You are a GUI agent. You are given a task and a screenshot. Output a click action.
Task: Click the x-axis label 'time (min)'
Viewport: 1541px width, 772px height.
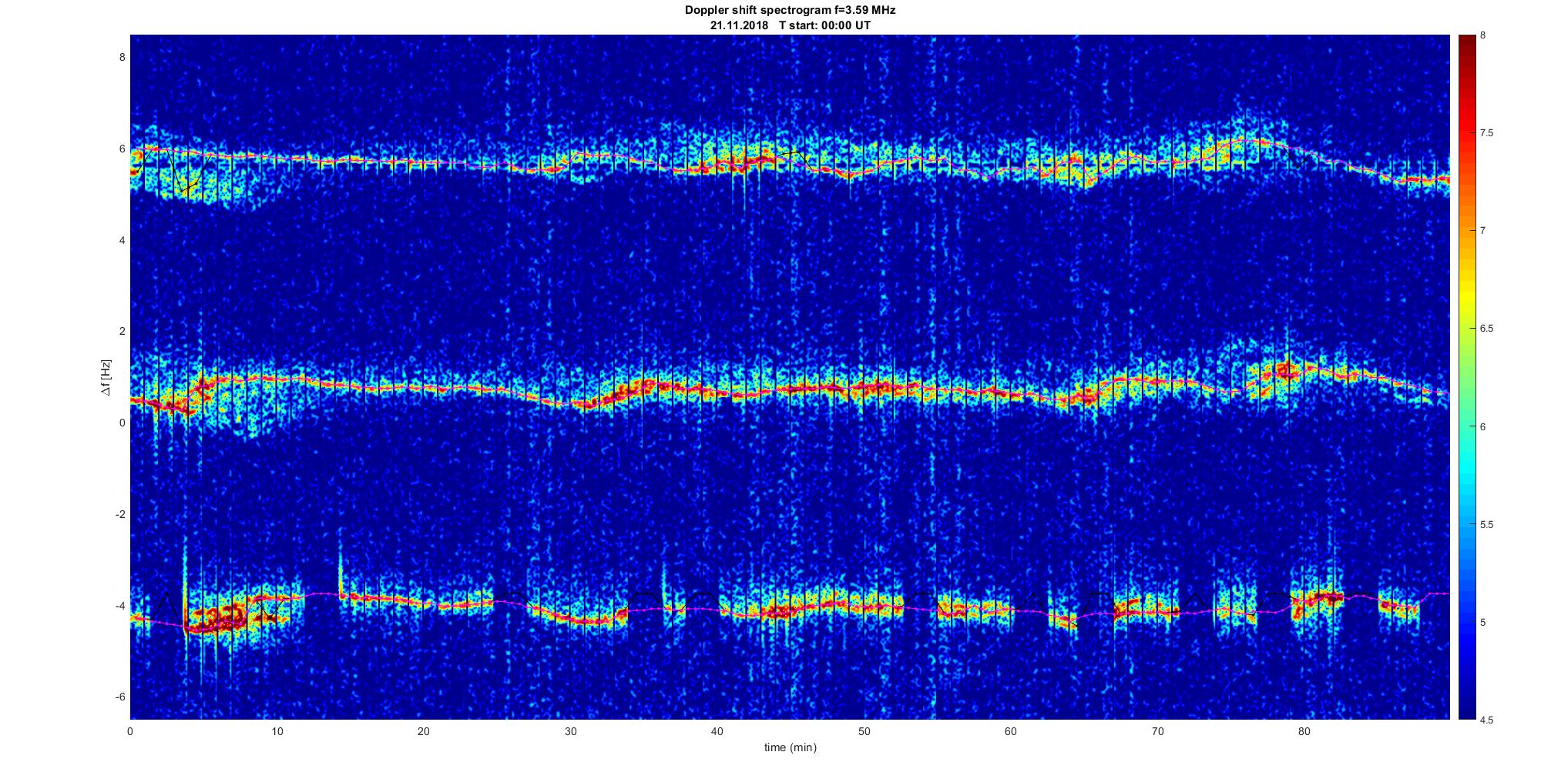pyautogui.click(x=790, y=747)
